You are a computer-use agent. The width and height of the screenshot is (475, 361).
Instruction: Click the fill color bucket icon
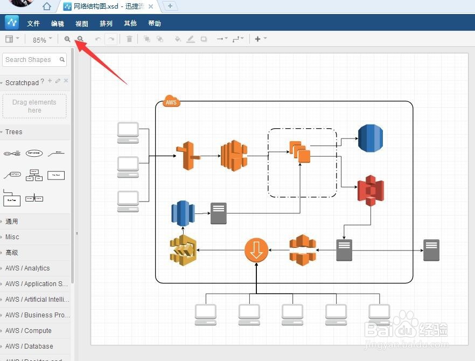(178, 39)
